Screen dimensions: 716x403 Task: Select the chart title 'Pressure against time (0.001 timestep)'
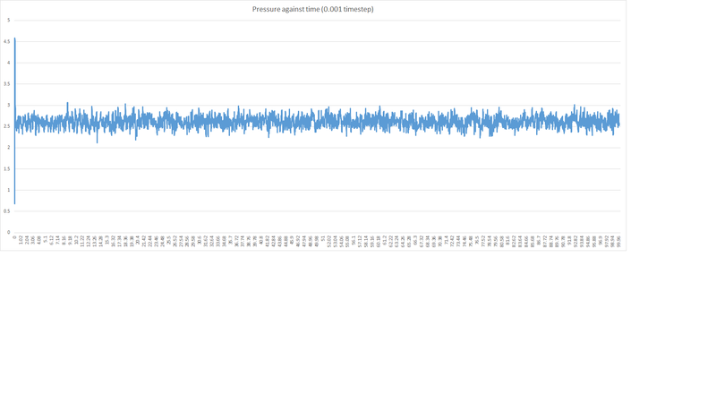click(x=312, y=9)
